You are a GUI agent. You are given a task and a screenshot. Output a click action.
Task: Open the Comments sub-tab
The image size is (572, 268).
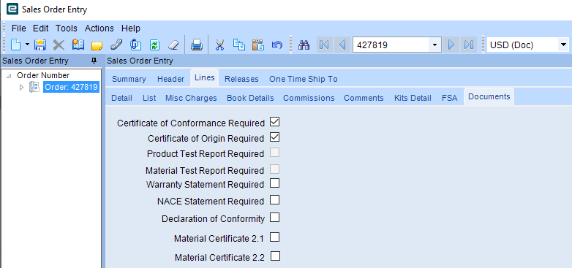click(364, 98)
